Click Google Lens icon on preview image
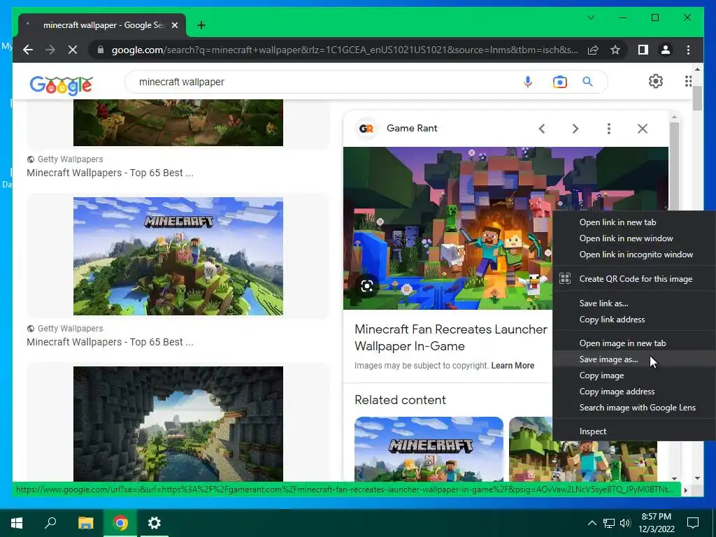This screenshot has height=537, width=716. pos(366,286)
